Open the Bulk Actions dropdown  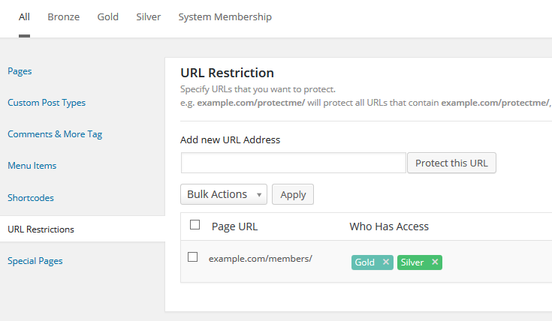coord(224,194)
